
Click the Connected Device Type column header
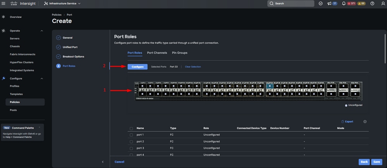(x=251, y=128)
